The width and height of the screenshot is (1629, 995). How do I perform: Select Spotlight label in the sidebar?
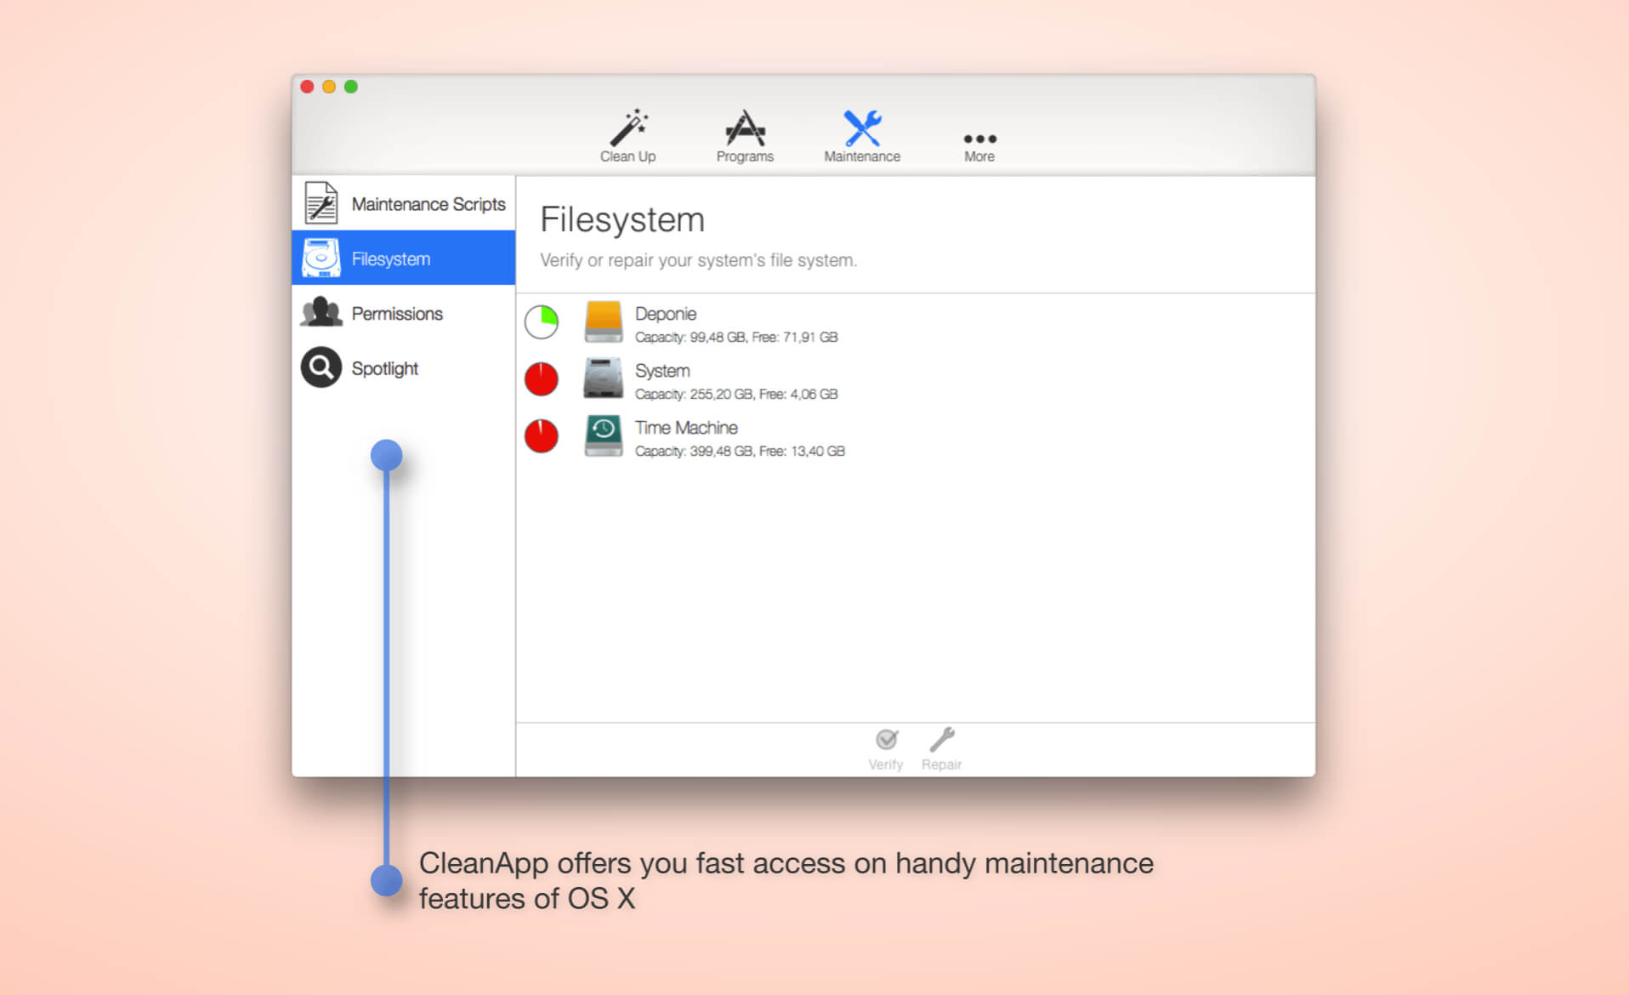385,368
